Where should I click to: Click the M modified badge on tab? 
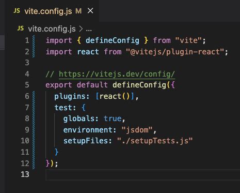click(x=78, y=11)
